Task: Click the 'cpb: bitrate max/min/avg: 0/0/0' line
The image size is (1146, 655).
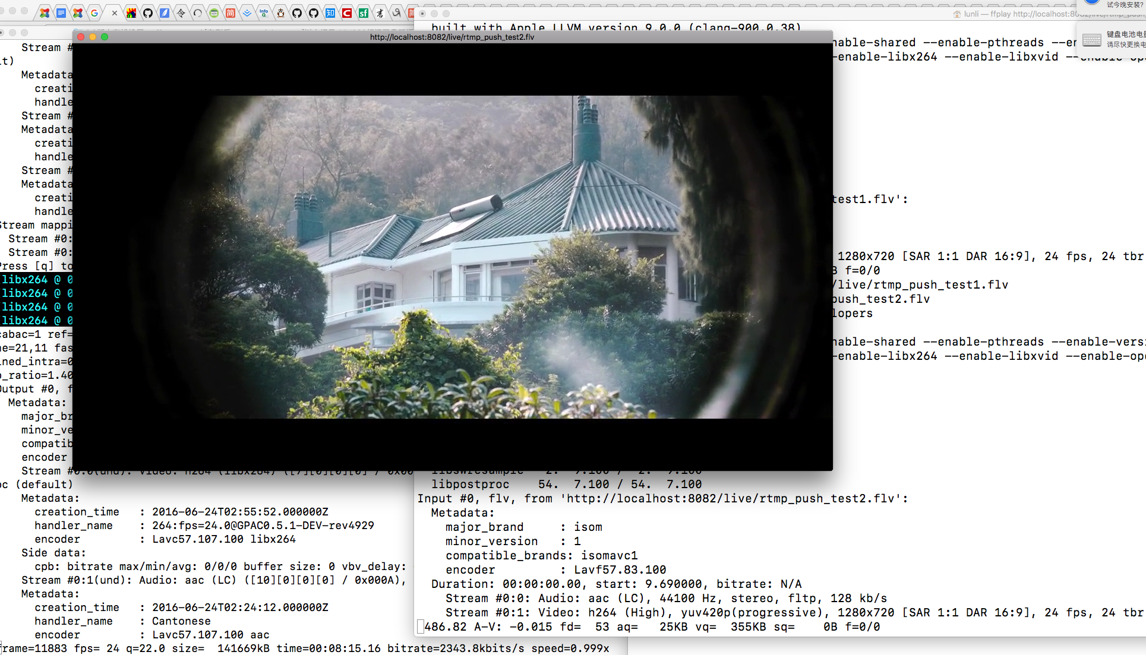Action: pos(220,567)
